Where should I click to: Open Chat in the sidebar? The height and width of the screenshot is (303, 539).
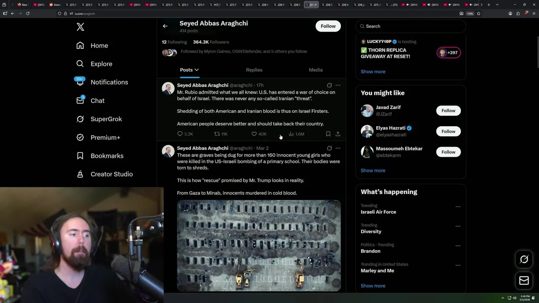pyautogui.click(x=90, y=101)
